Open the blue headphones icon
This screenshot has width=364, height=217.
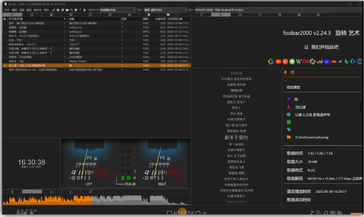pyautogui.click(x=353, y=62)
